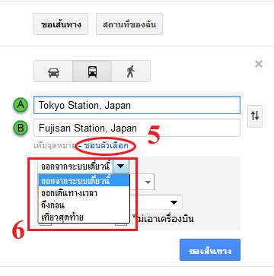This screenshot has width=274, height=276.
Task: Collapse the ออกจากระบบเตี๋ยวนี้ dropdown arrow
Action: (121, 167)
